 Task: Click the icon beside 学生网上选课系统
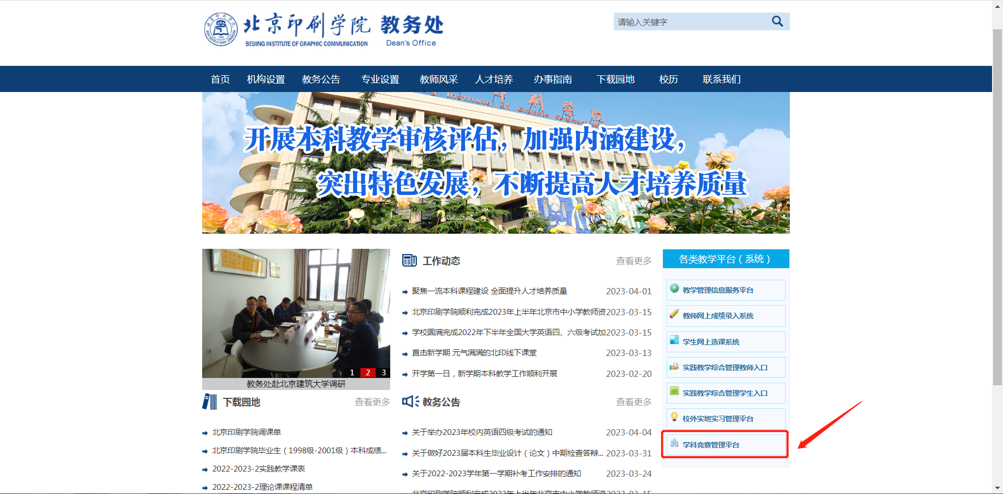point(674,340)
